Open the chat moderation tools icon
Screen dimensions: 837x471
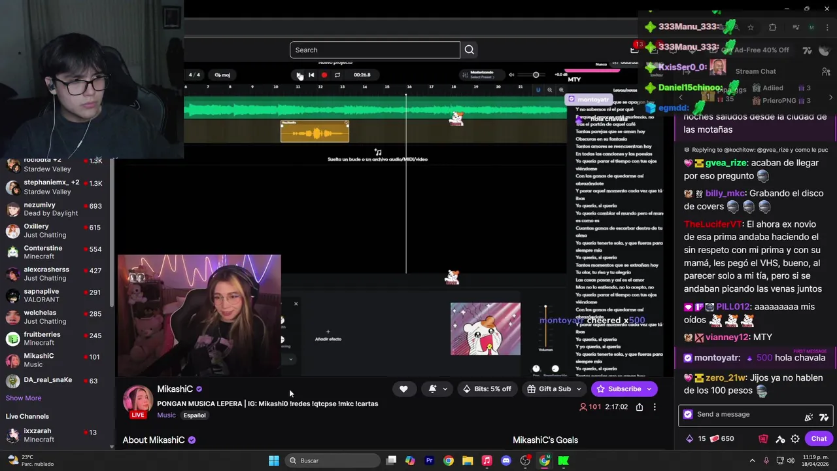click(x=780, y=439)
